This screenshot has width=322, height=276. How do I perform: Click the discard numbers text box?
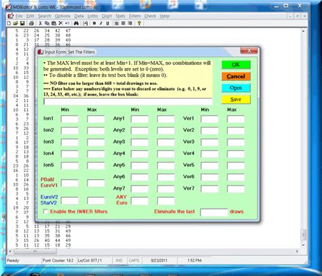coord(128,101)
